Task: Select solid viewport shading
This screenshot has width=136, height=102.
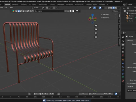Action: click(x=111, y=8)
